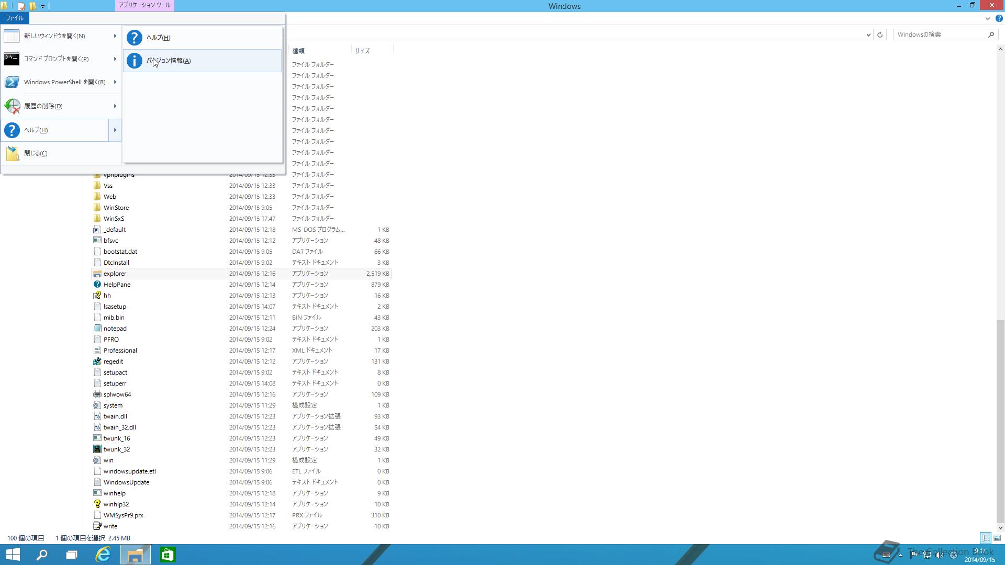Click the close folder icon in File menu
Screen dimensions: 1005x565
[x=12, y=153]
